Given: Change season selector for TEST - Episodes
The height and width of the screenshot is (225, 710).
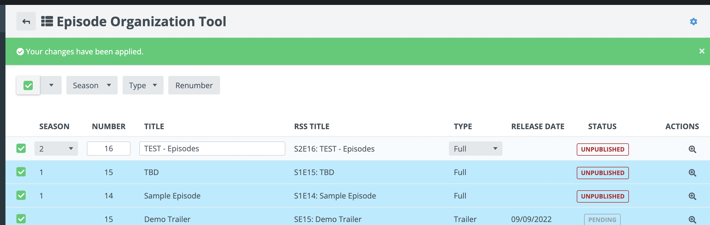Looking at the screenshot, I should click(56, 149).
